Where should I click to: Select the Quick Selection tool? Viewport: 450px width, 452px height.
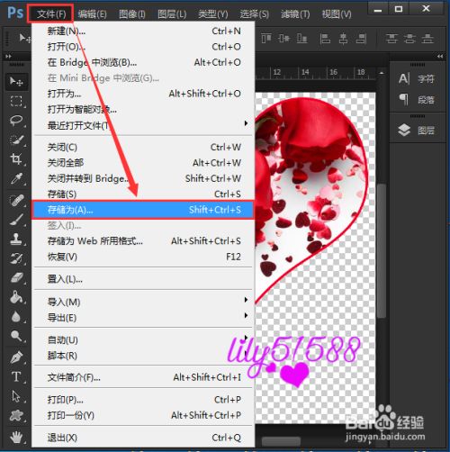point(16,140)
